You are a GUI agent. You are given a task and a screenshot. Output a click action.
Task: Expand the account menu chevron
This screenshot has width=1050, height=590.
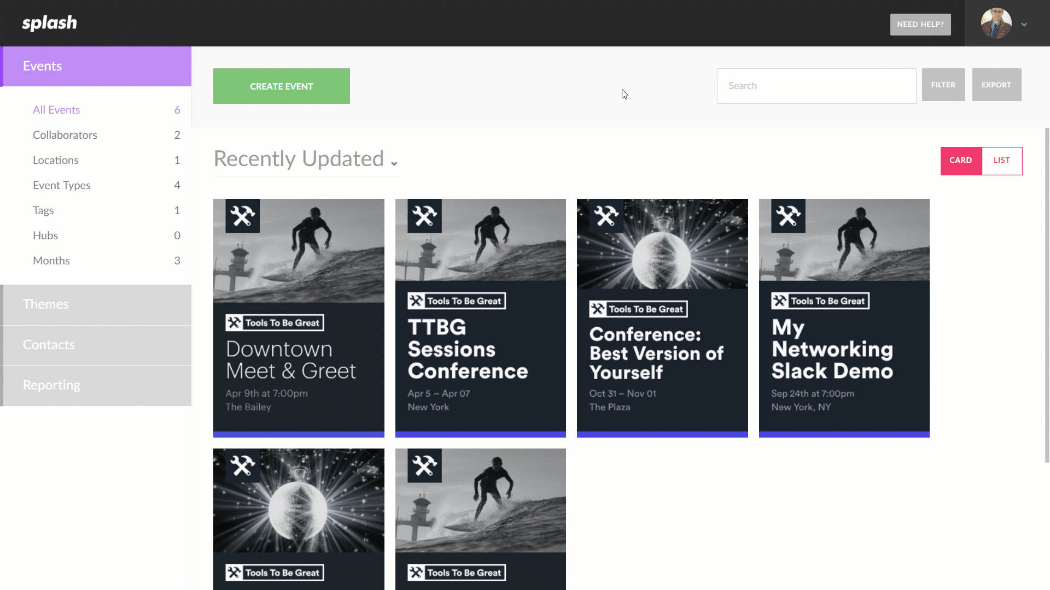1024,25
